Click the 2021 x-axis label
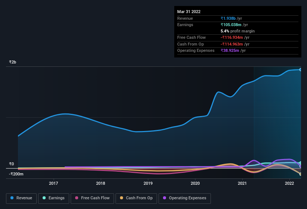 pyautogui.click(x=242, y=183)
